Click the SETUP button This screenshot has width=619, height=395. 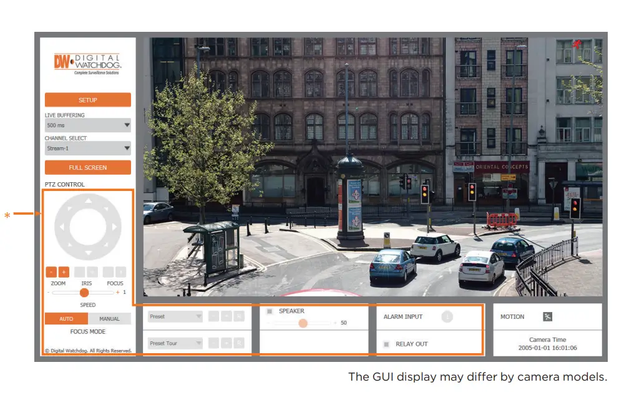(87, 100)
